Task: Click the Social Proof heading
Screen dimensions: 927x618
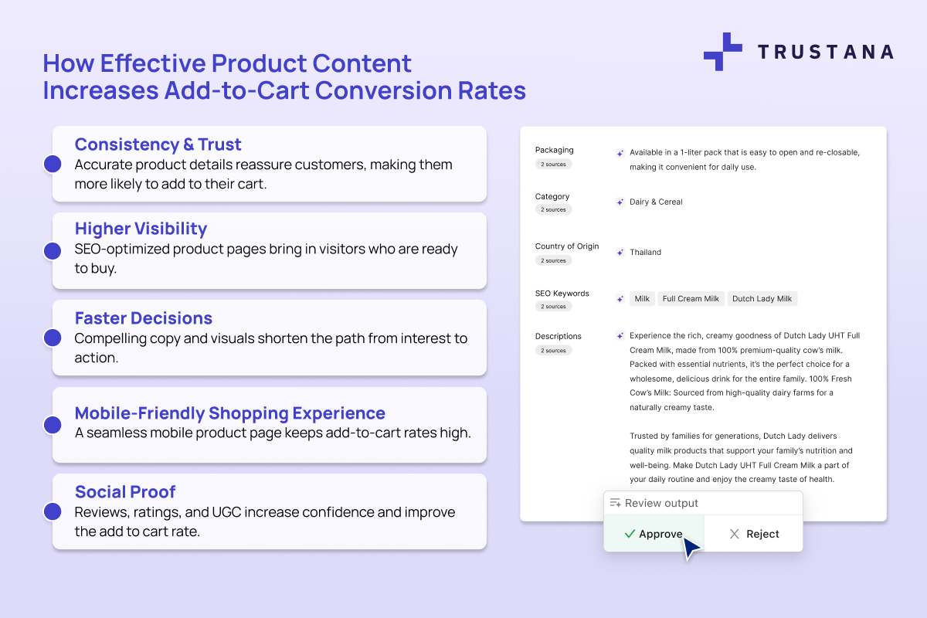Action: 125,492
